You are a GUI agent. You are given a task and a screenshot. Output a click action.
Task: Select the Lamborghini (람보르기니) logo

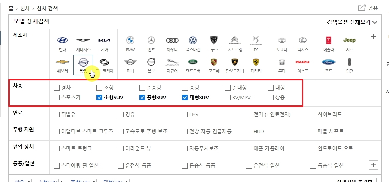tap(234, 62)
